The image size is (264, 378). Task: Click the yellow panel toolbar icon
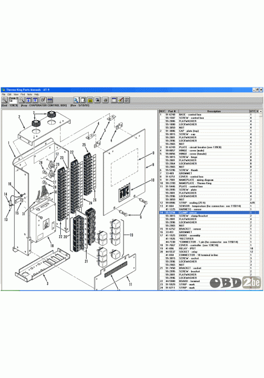pos(90,100)
